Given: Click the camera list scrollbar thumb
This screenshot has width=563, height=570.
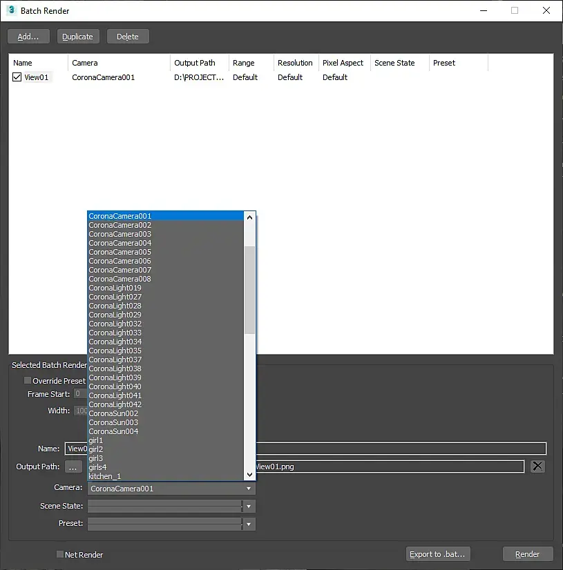Looking at the screenshot, I should pyautogui.click(x=249, y=290).
